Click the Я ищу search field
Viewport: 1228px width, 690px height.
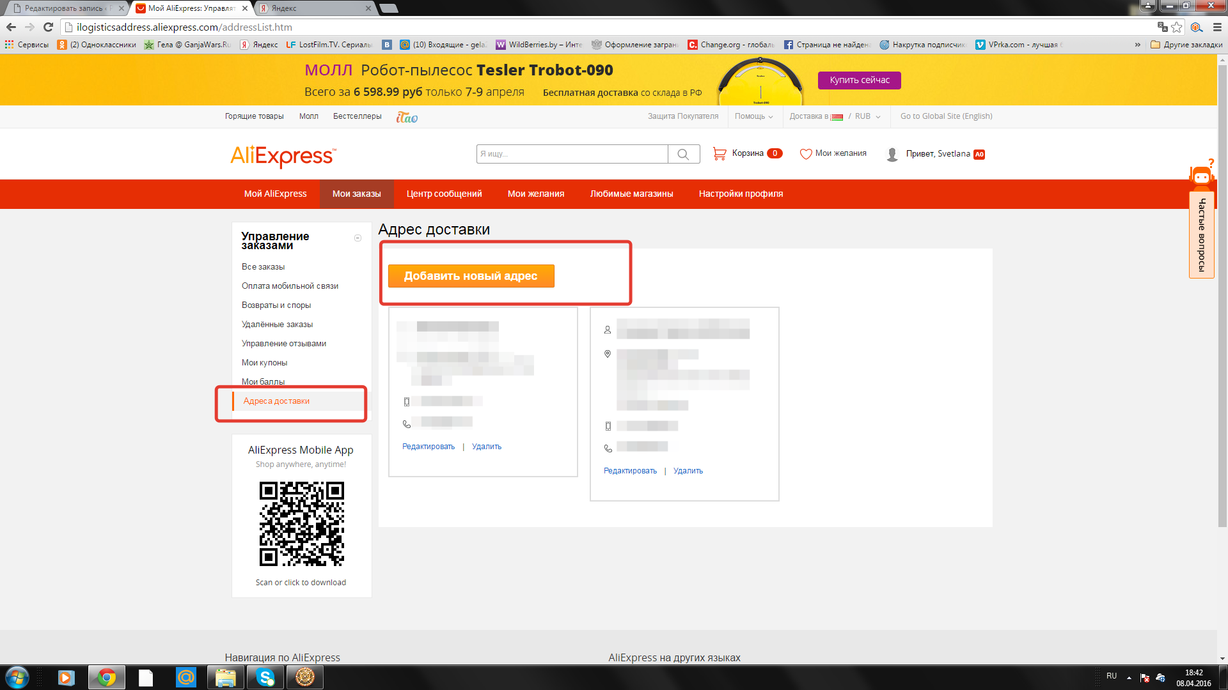click(572, 154)
